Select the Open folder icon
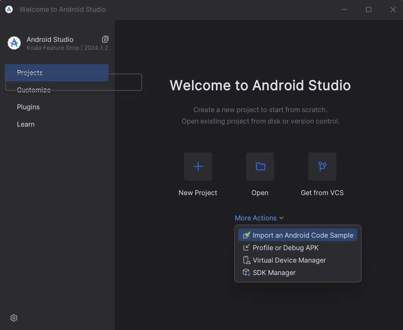The image size is (403, 330). point(260,166)
